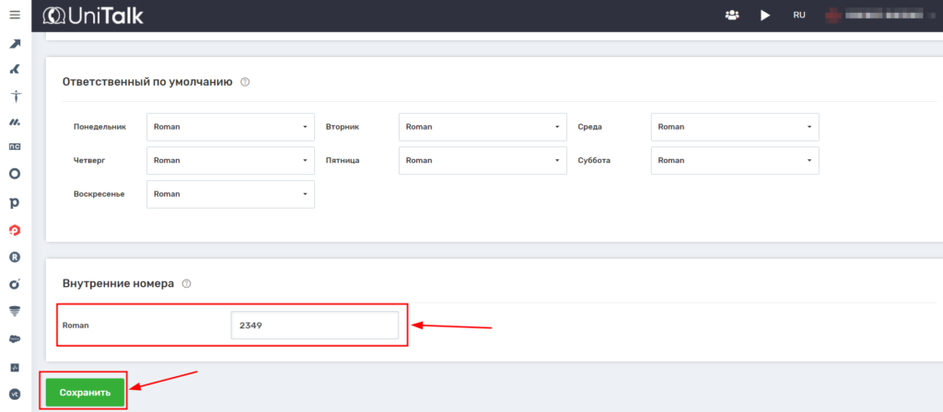
Task: Open the Вторник responsible dropdown
Action: click(x=483, y=127)
